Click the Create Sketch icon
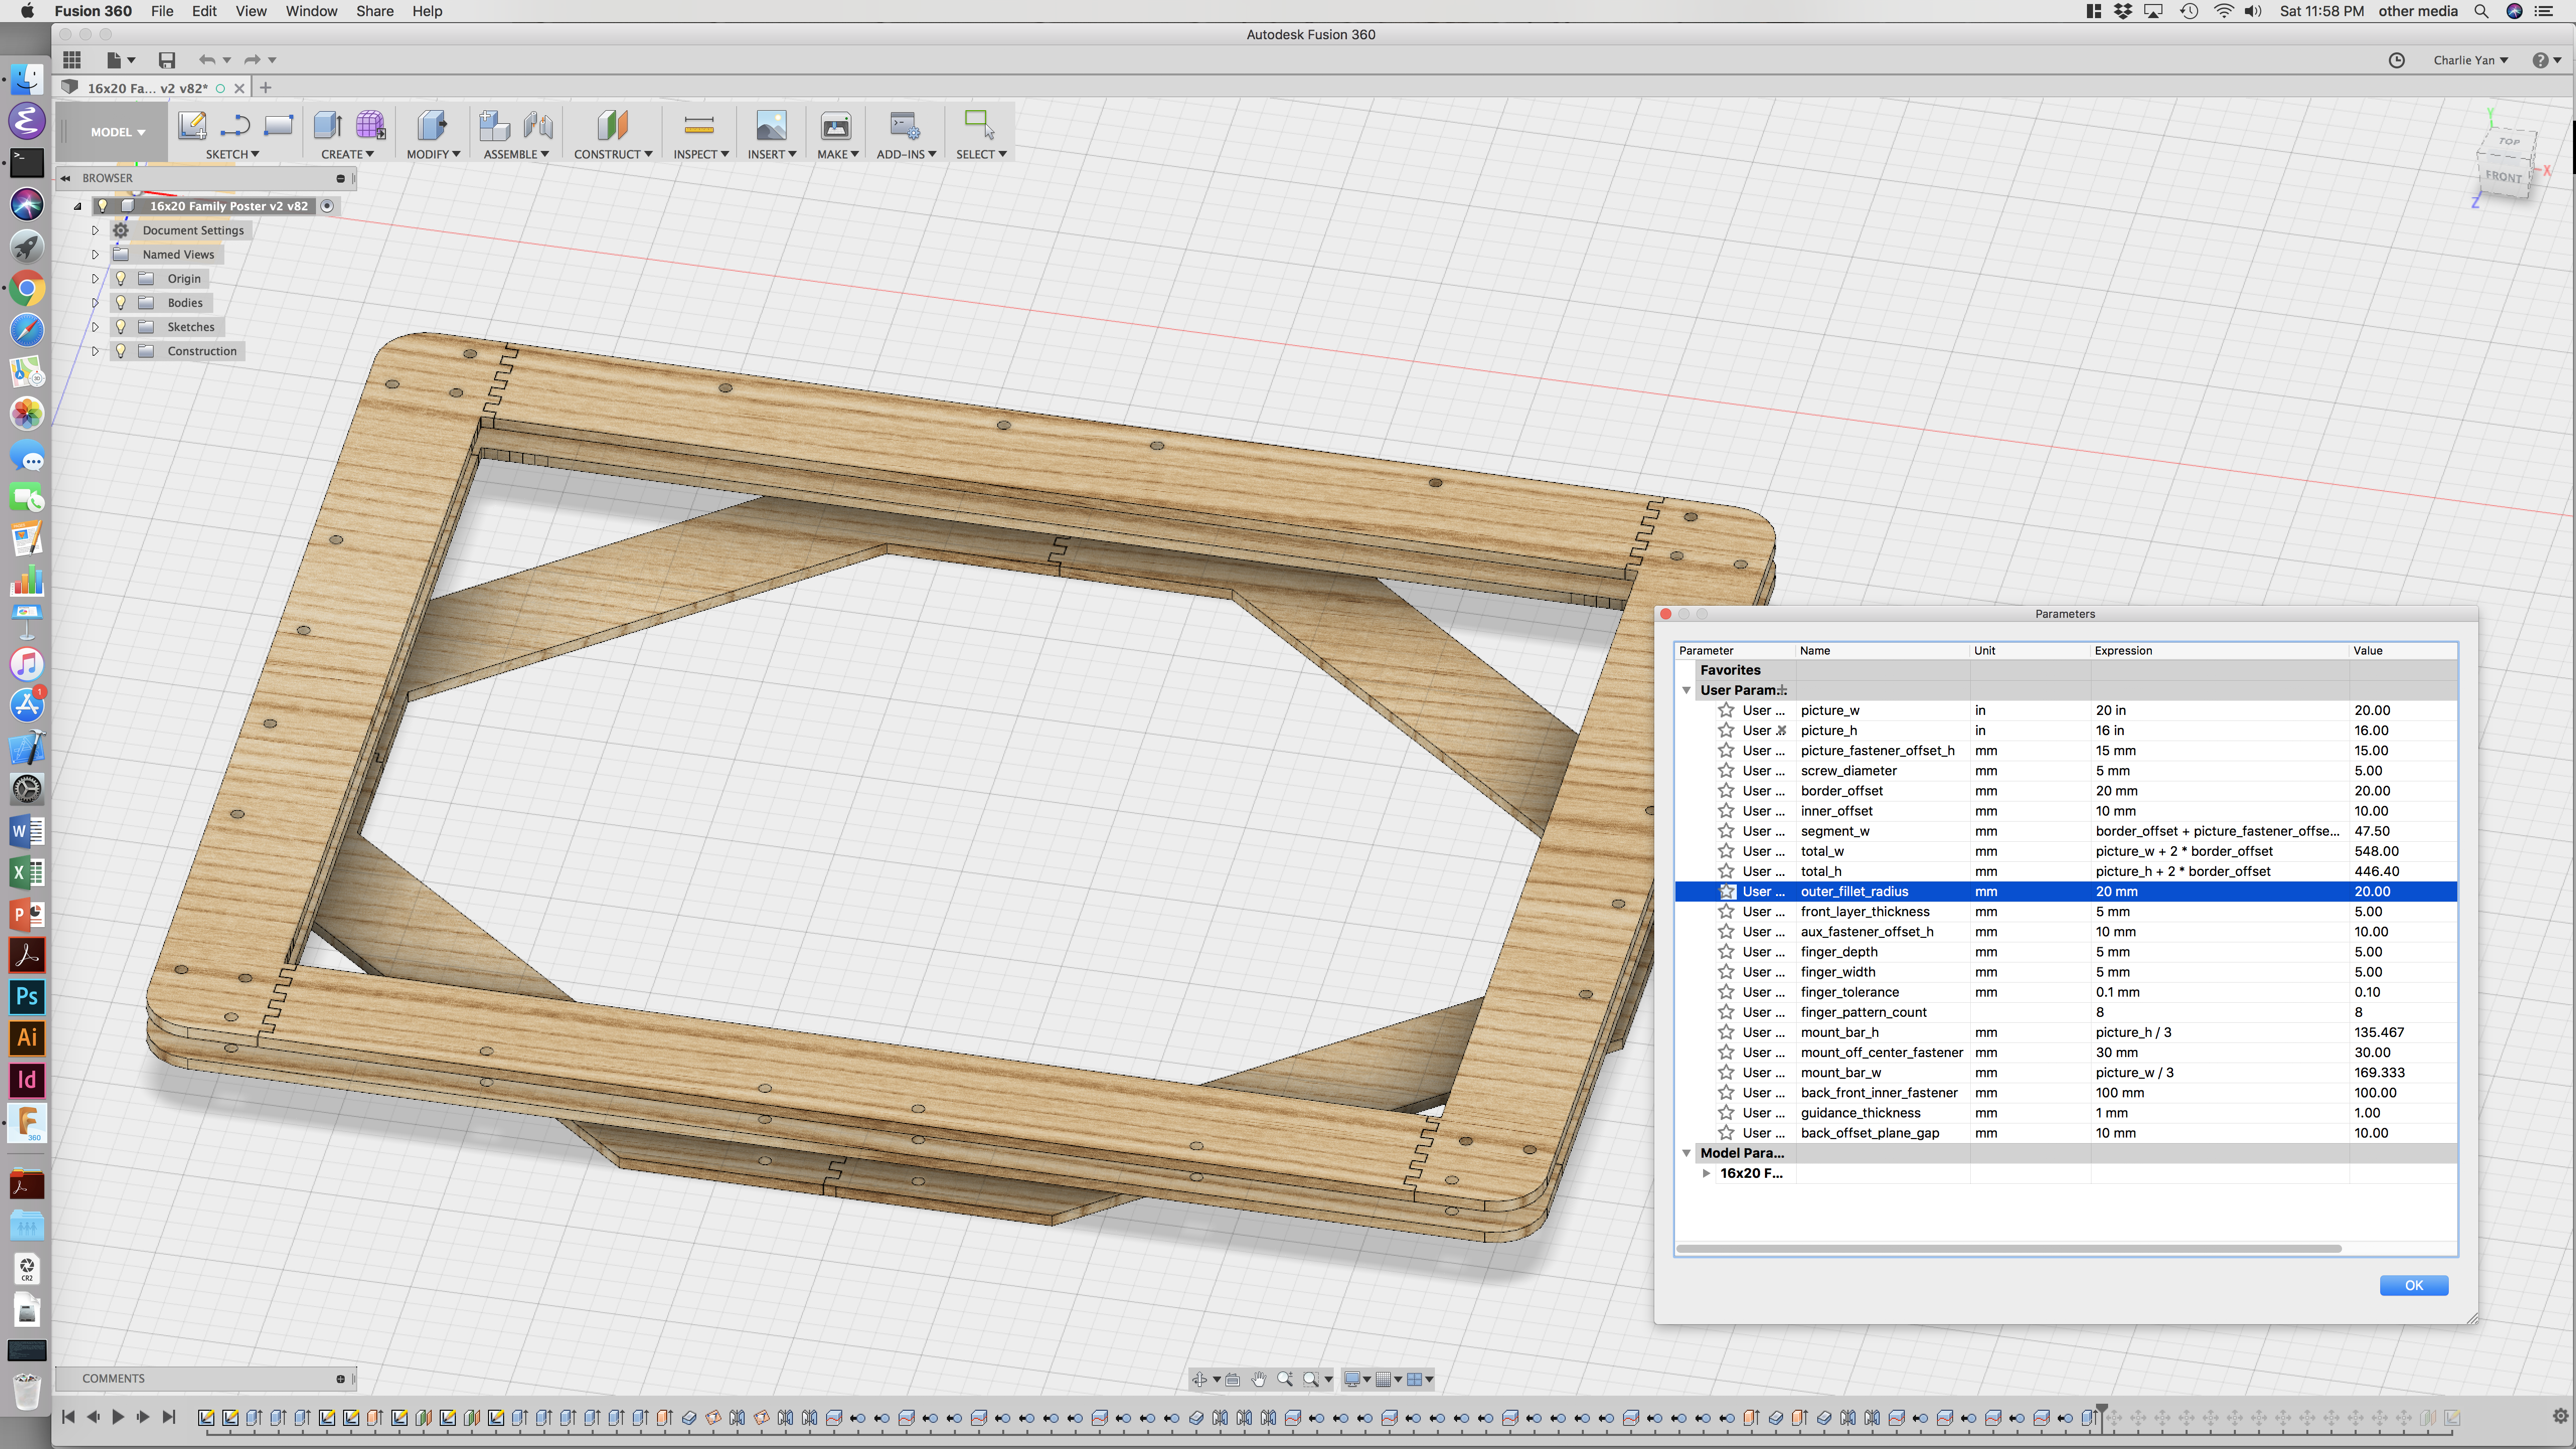The height and width of the screenshot is (1449, 2576). (192, 125)
